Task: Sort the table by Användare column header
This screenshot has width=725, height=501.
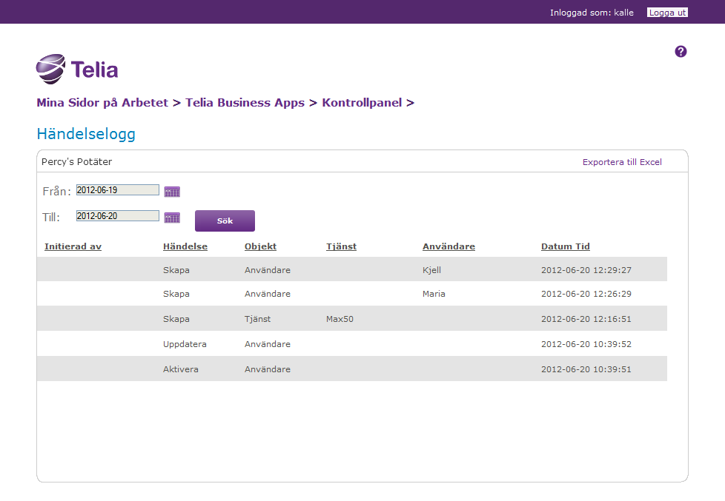Action: tap(448, 246)
